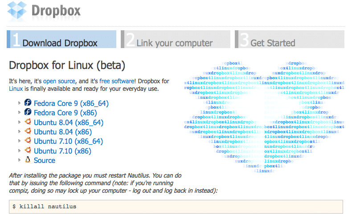356x219 pixels.
Task: Download Fedora Core 9 (x86_64) package
Action: click(71, 103)
